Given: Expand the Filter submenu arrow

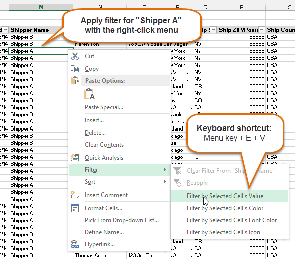Looking at the screenshot, I should pyautogui.click(x=165, y=169).
